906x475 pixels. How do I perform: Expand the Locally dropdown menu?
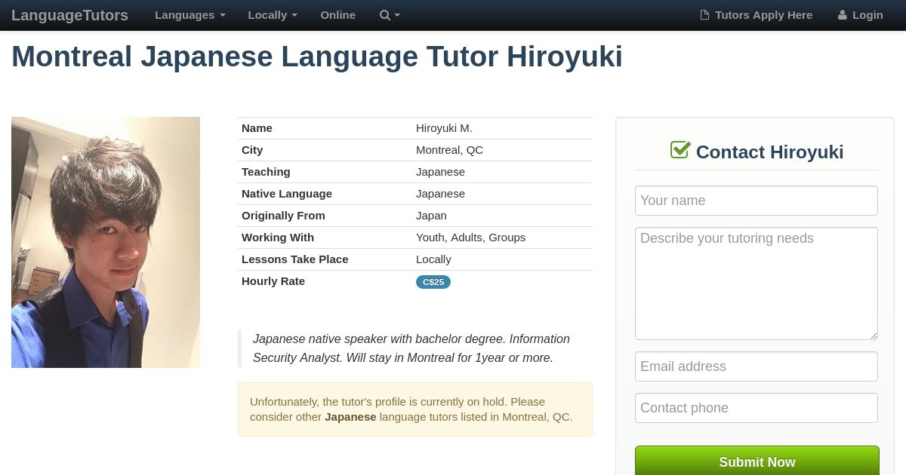(273, 15)
